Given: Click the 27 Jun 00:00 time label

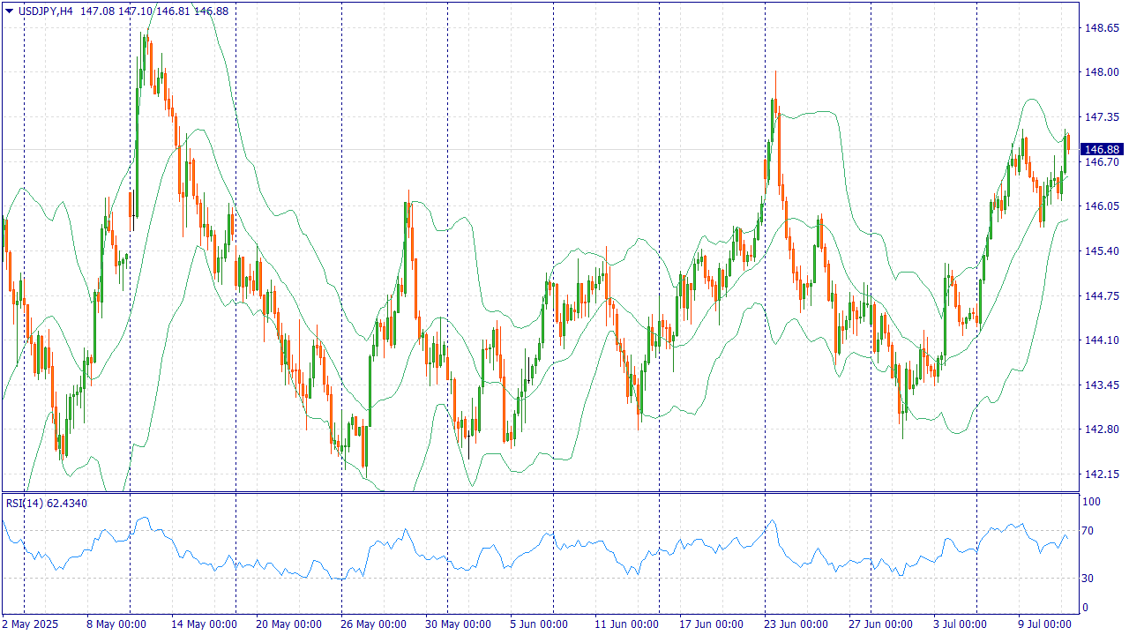Looking at the screenshot, I should (x=880, y=624).
